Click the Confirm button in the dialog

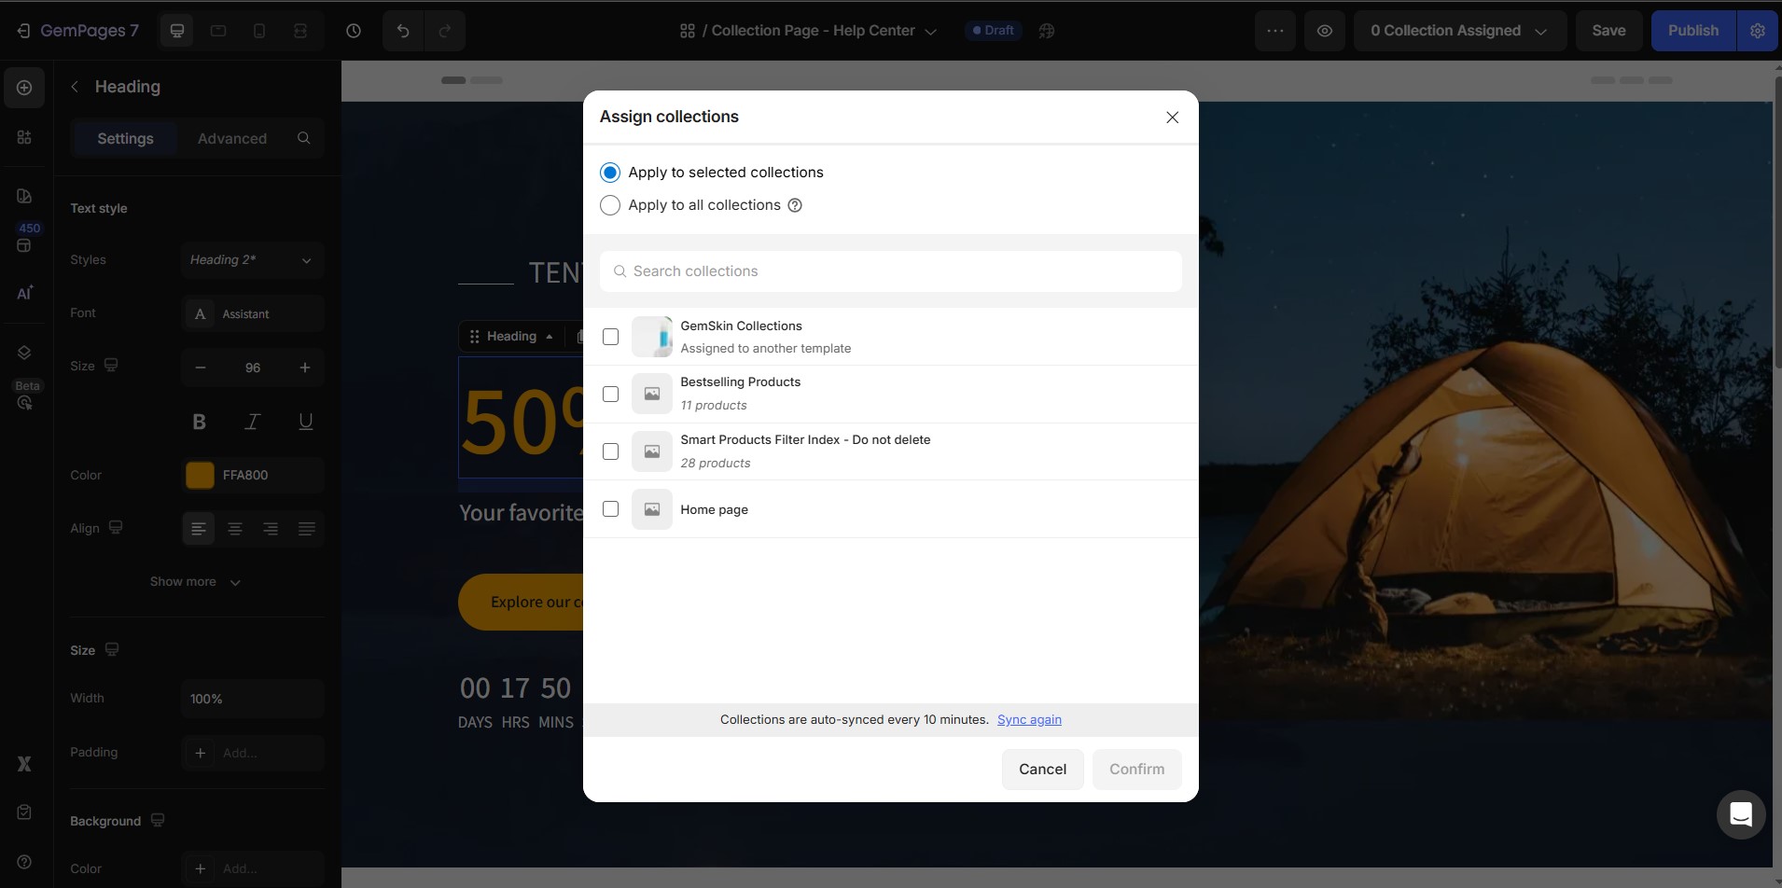coord(1136,769)
